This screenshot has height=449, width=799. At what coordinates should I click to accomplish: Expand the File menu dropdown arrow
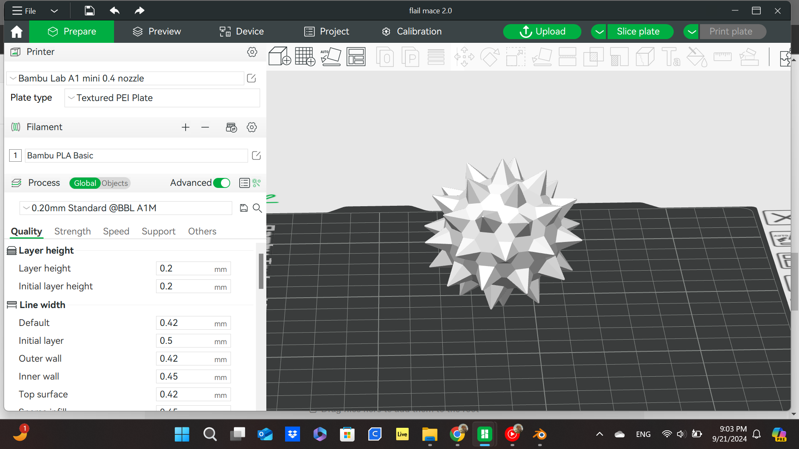tap(54, 11)
